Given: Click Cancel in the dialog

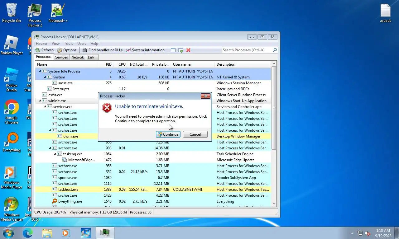Looking at the screenshot, I should pos(195,134).
